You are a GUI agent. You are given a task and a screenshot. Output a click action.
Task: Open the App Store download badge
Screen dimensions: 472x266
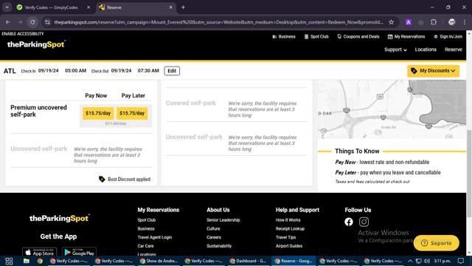click(x=39, y=252)
